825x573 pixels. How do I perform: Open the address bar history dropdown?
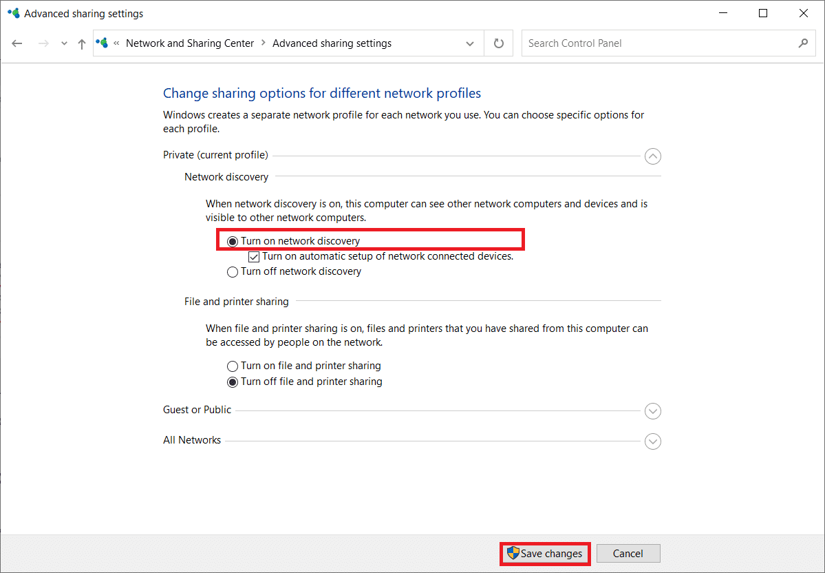(470, 43)
